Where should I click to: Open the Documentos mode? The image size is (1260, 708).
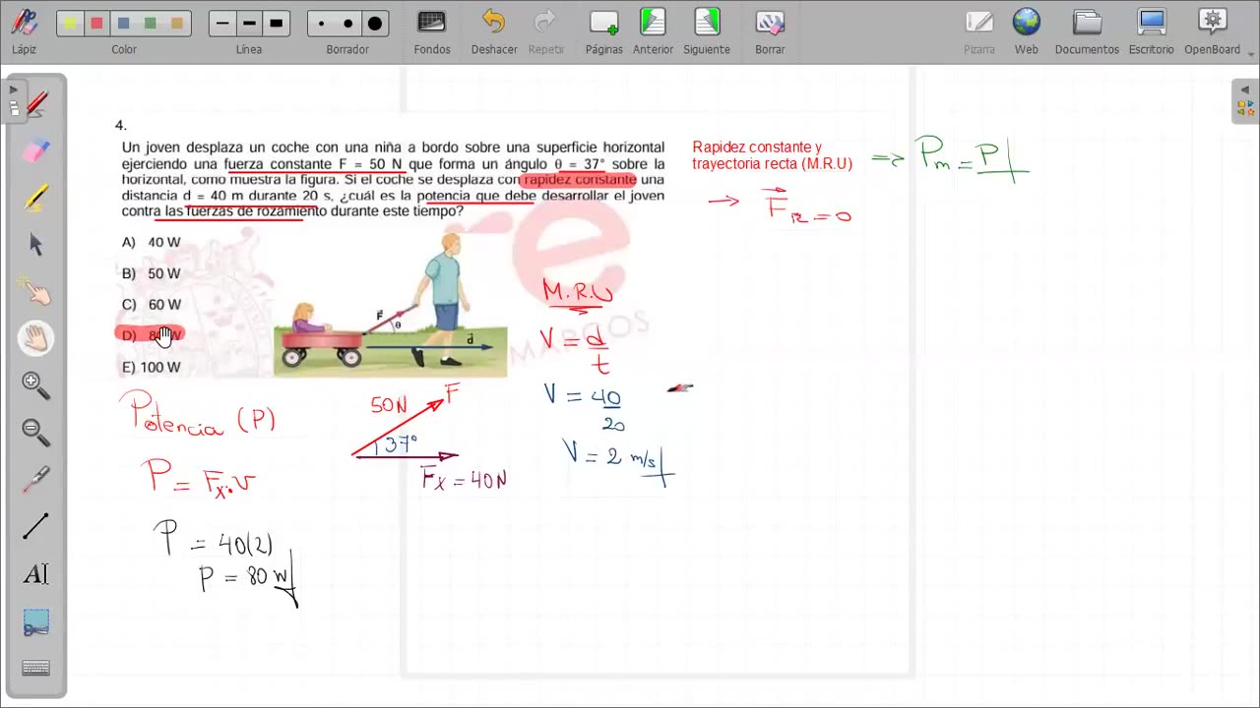(x=1087, y=30)
